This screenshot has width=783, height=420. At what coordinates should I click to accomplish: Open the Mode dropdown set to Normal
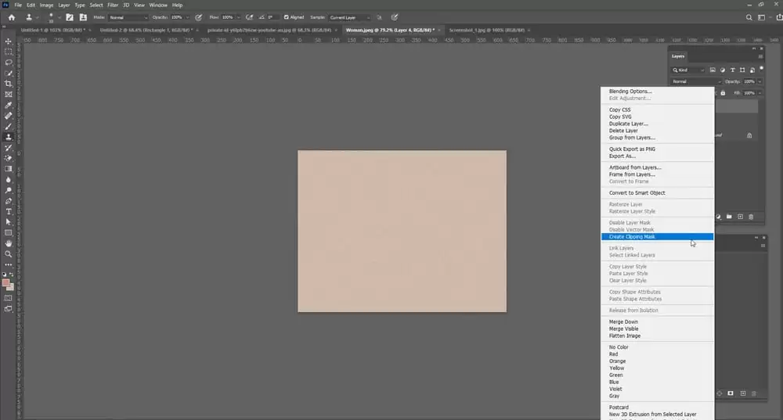point(128,16)
